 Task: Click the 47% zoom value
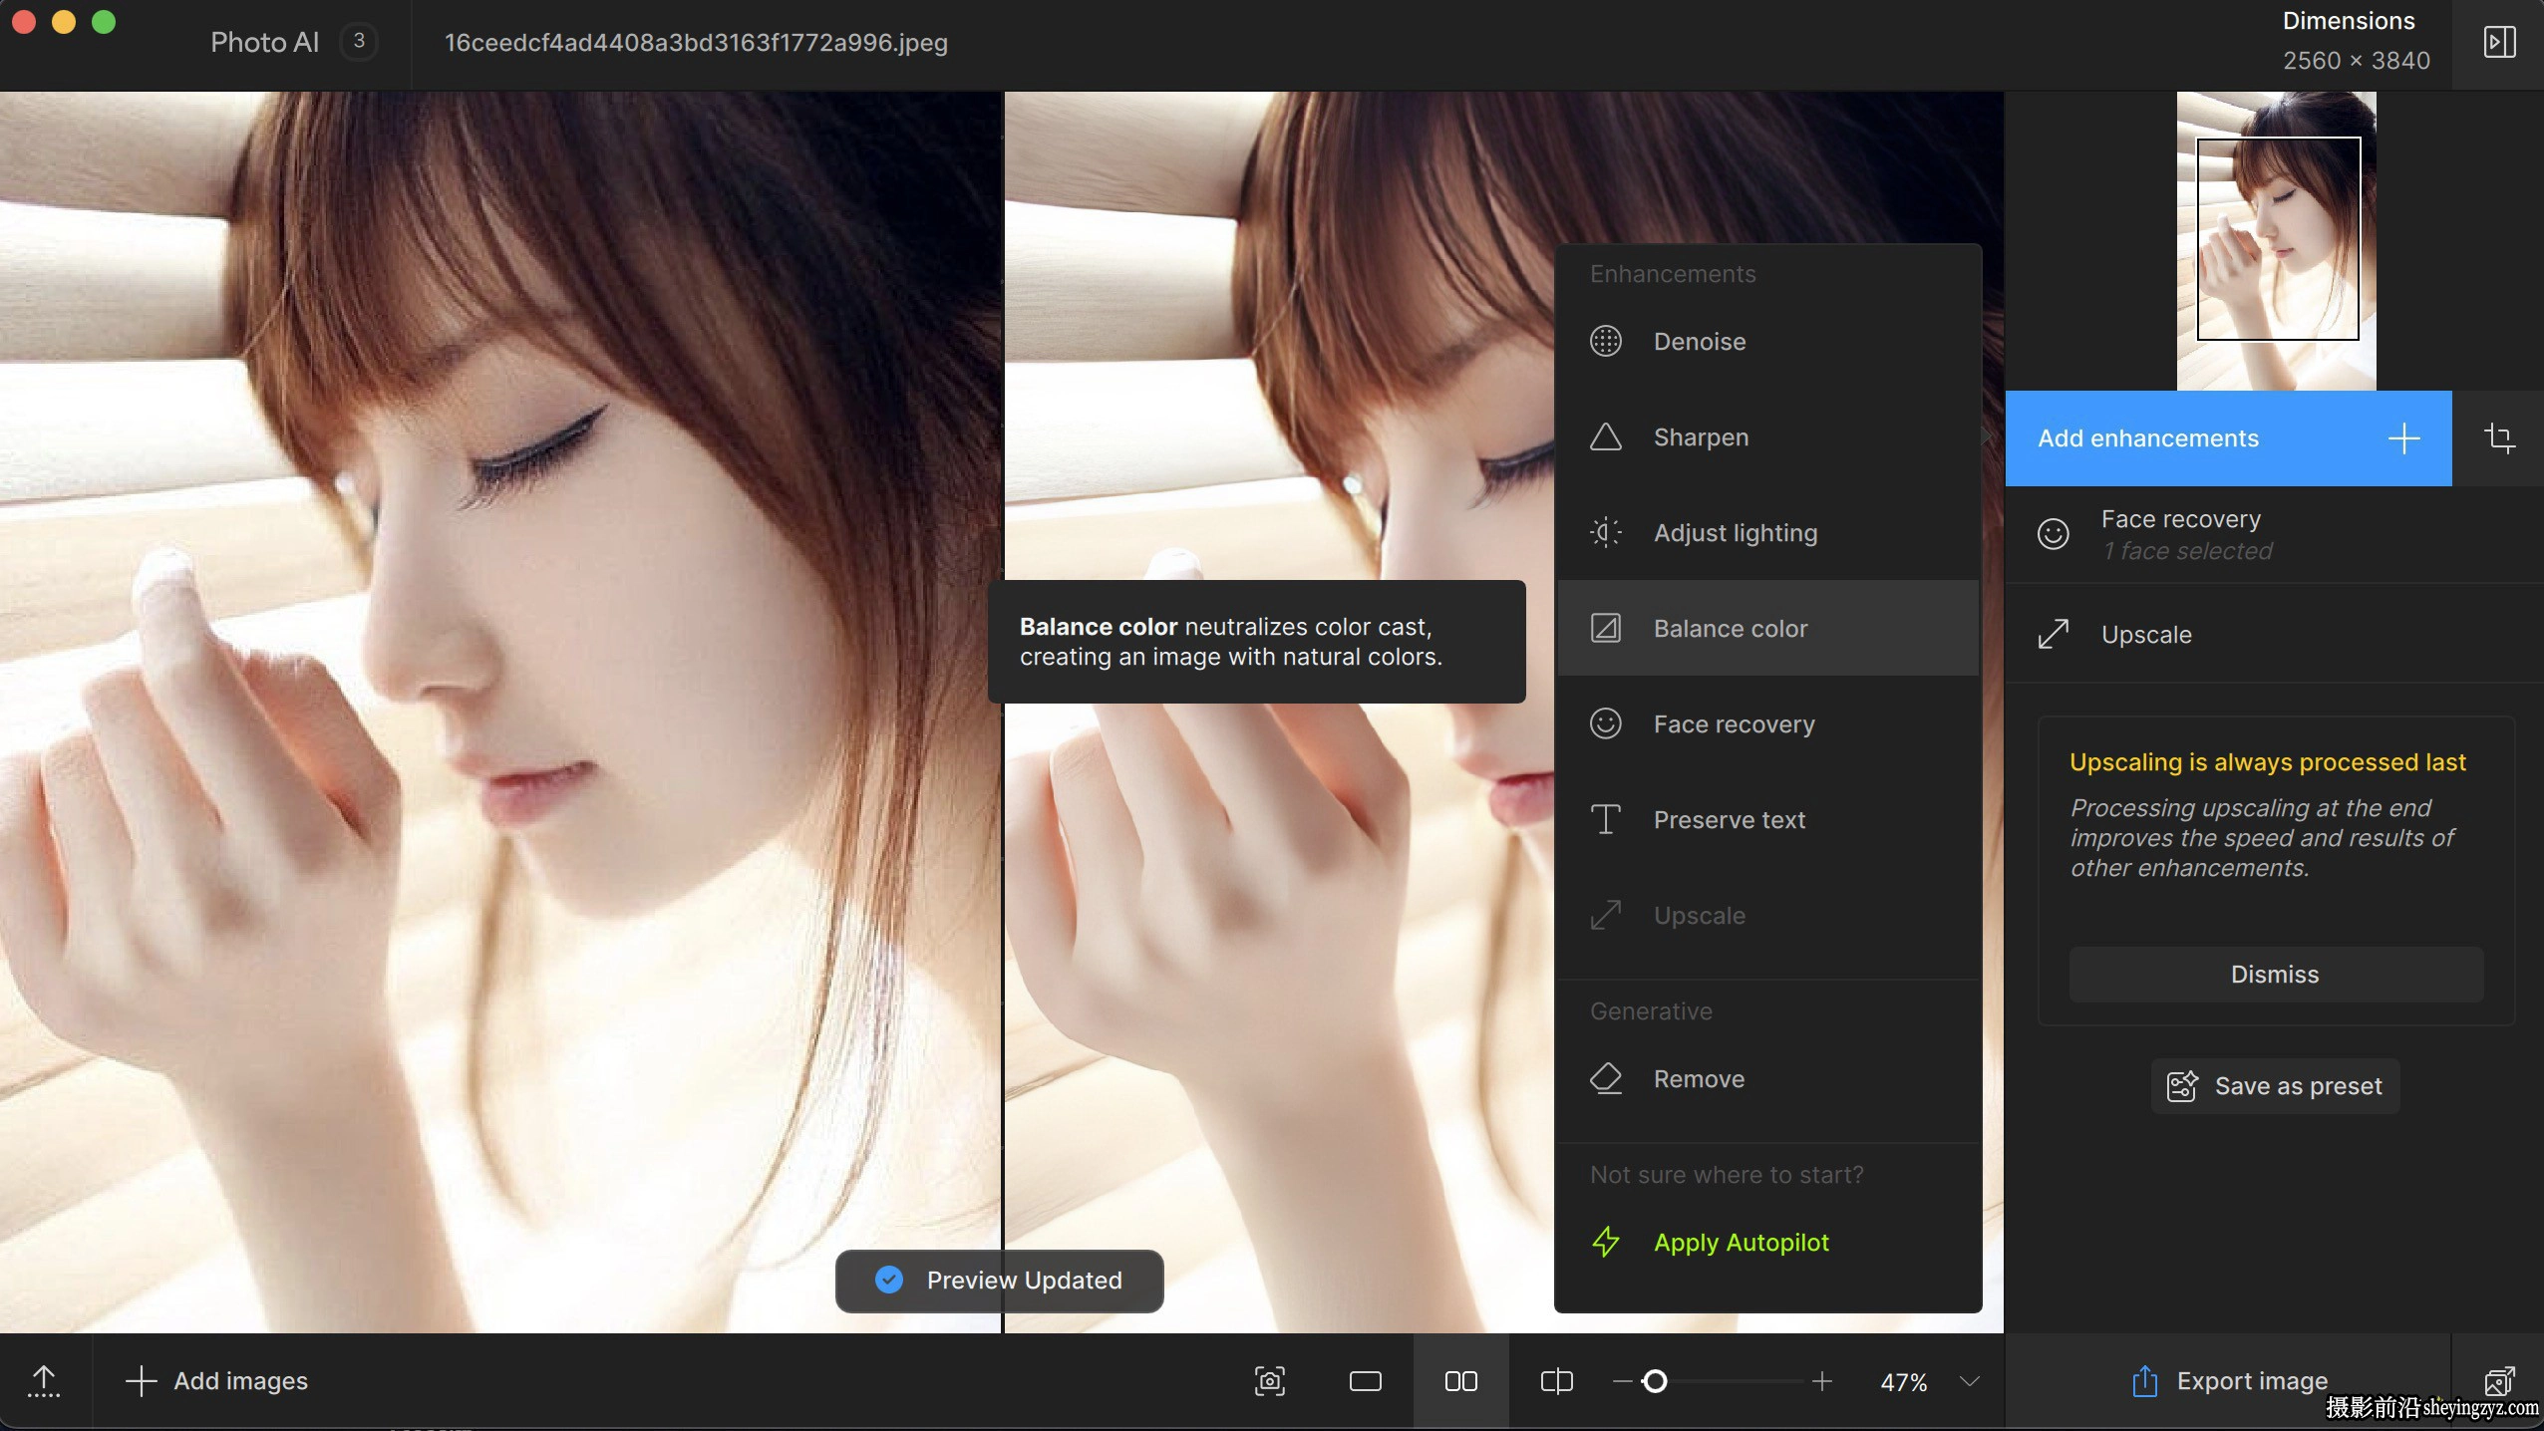click(x=1903, y=1382)
